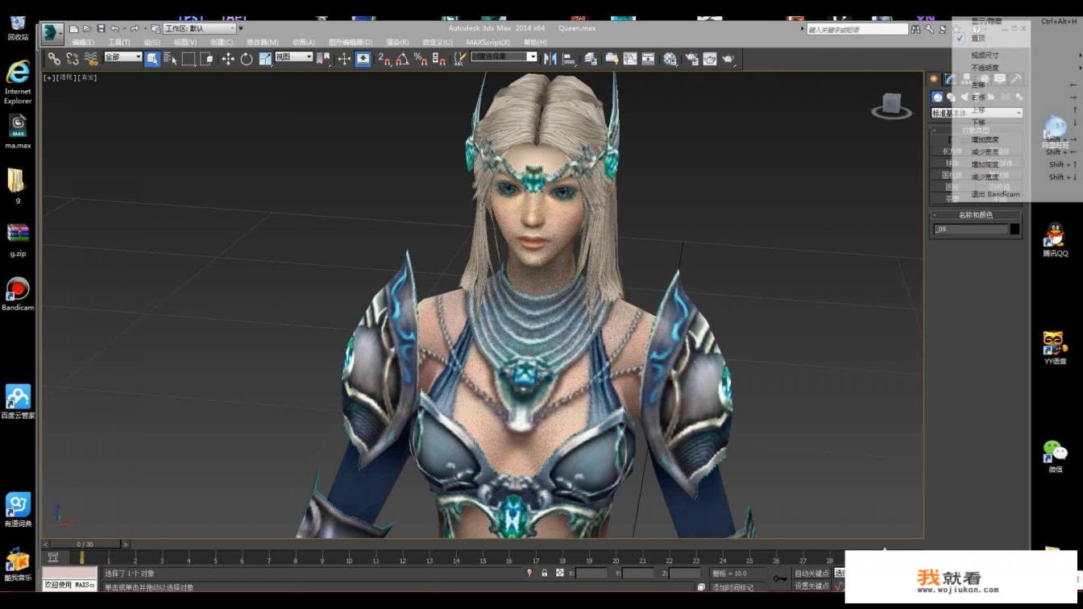Click the Rectangular Selection Region icon
This screenshot has height=609, width=1083.
189,58
